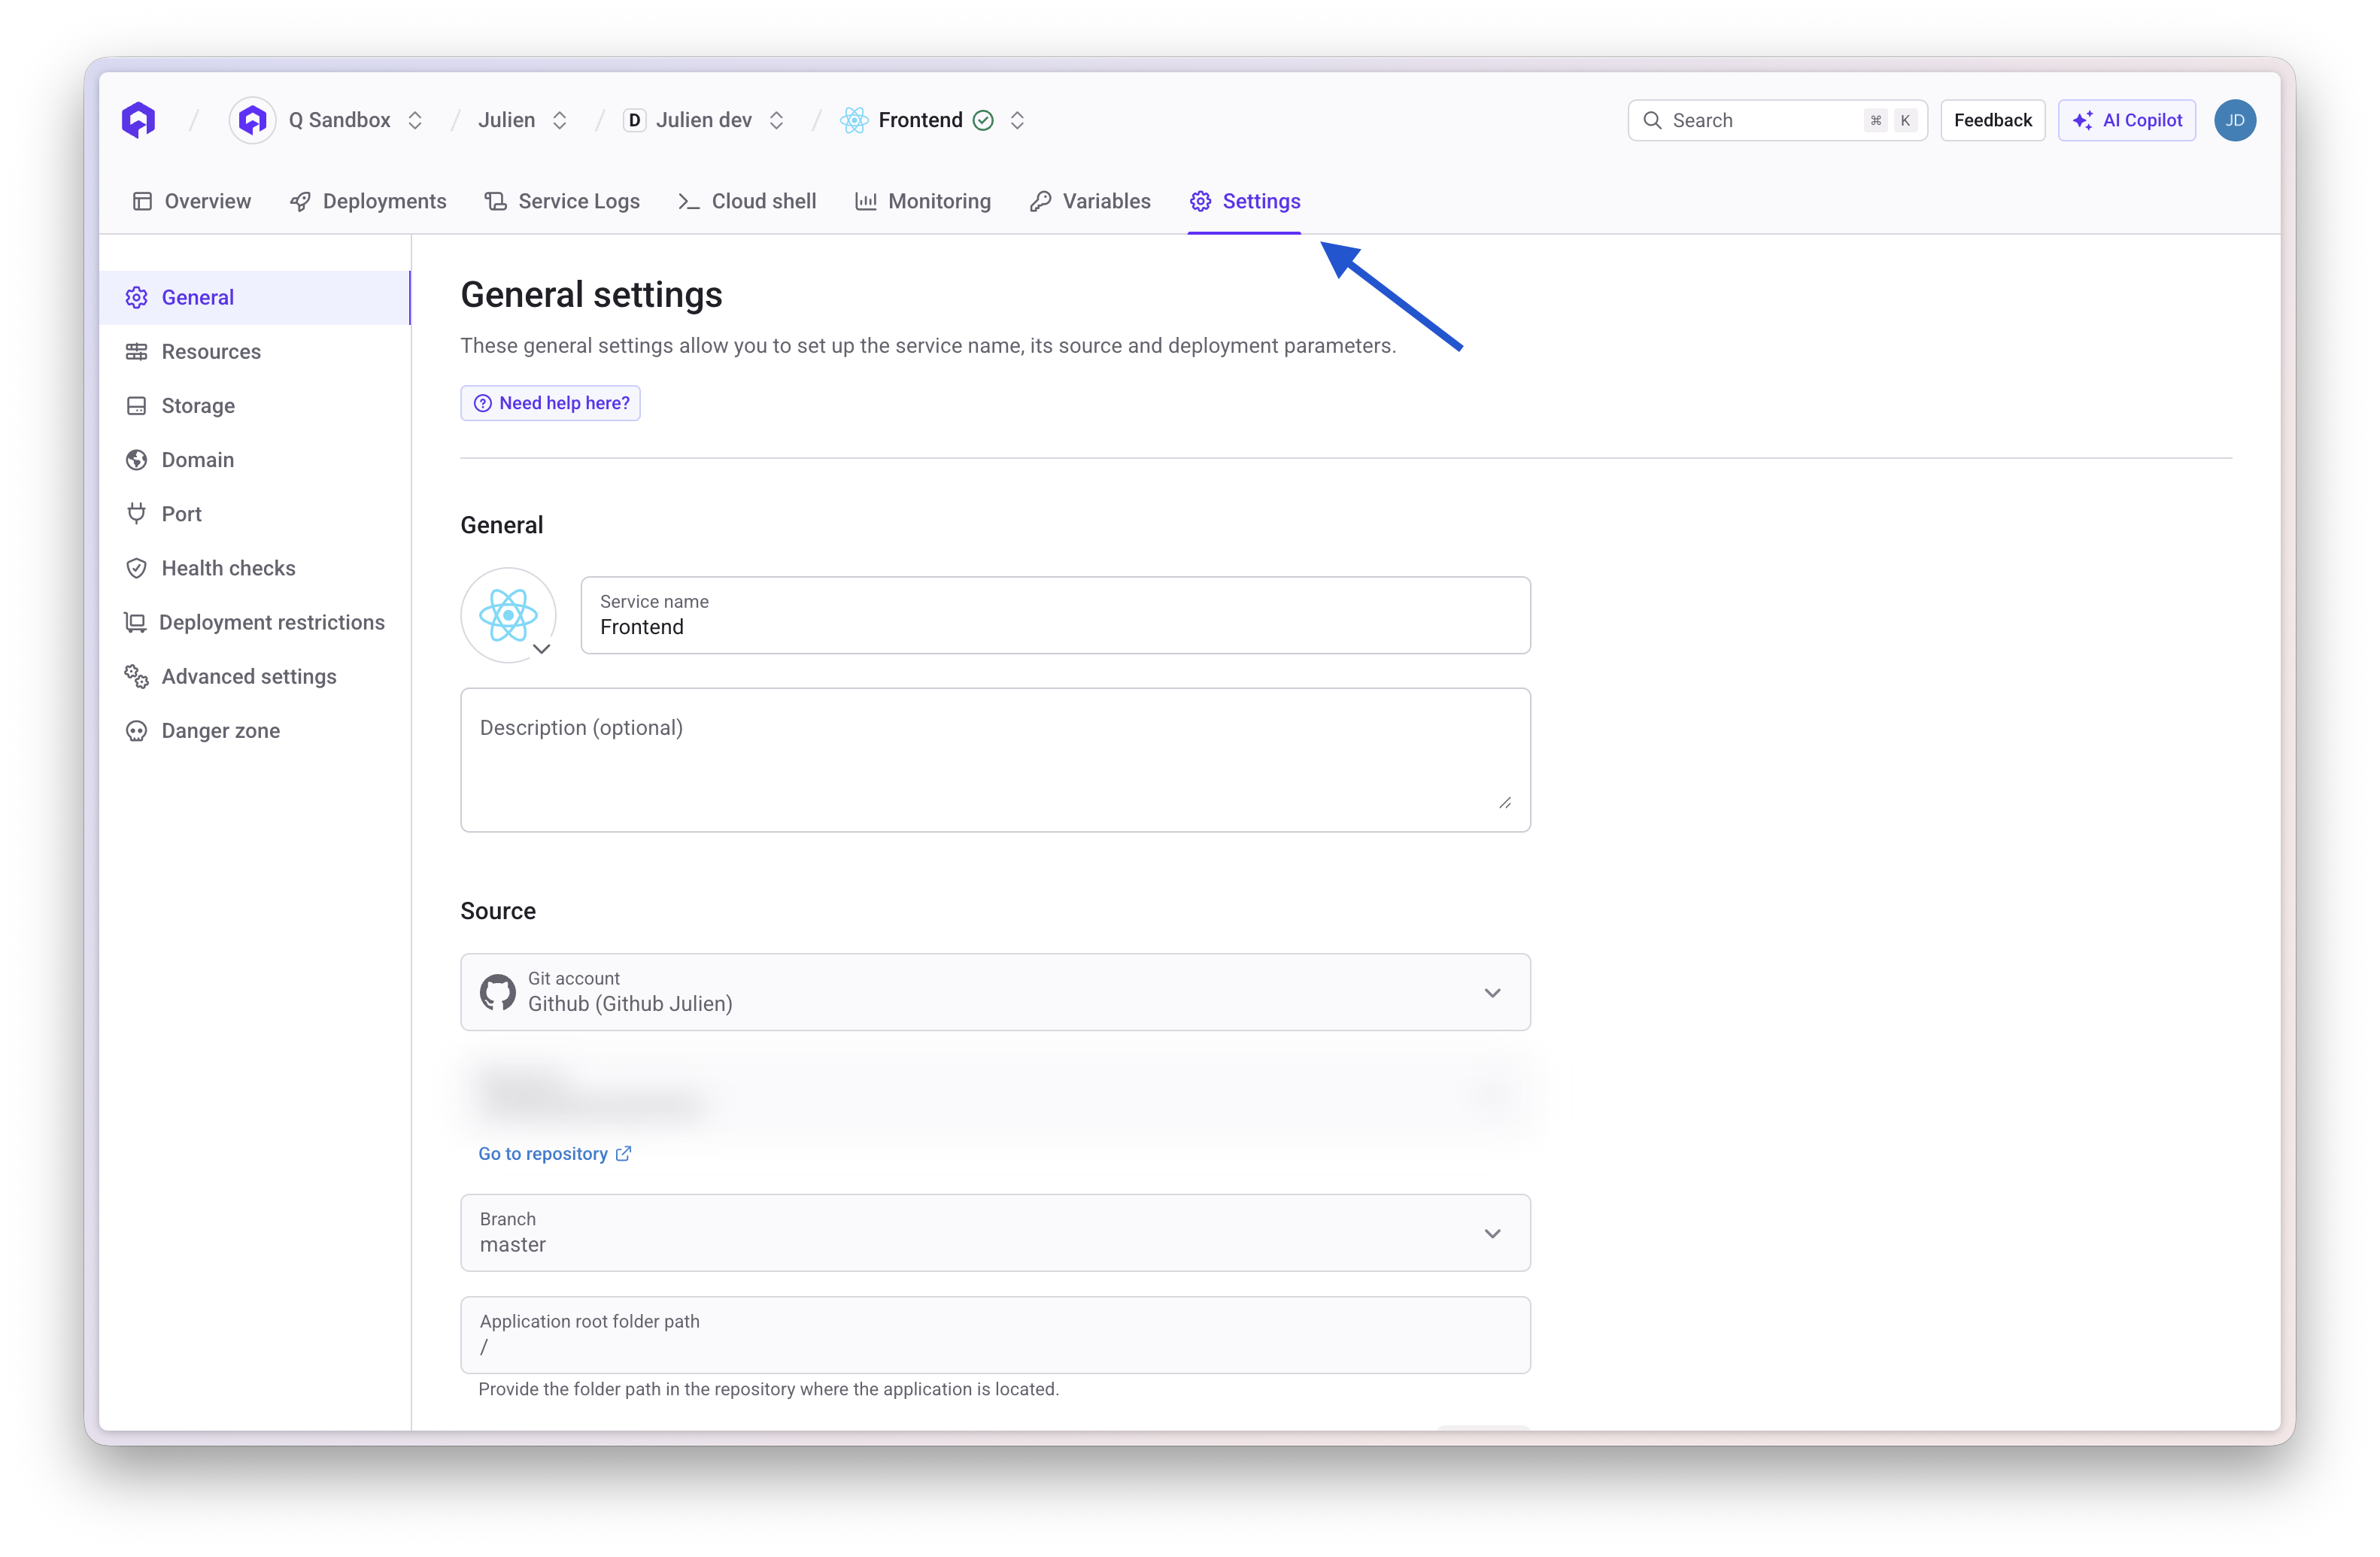Follow the Go to repository link
2380x1557 pixels.
pyautogui.click(x=554, y=1153)
